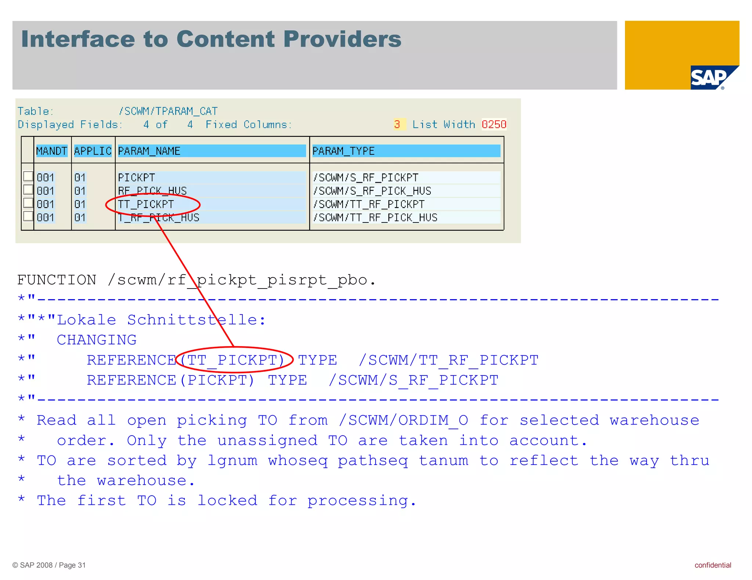Check the RF_PICK_HUS row checkbox
The width and height of the screenshot is (752, 580).
tap(28, 190)
